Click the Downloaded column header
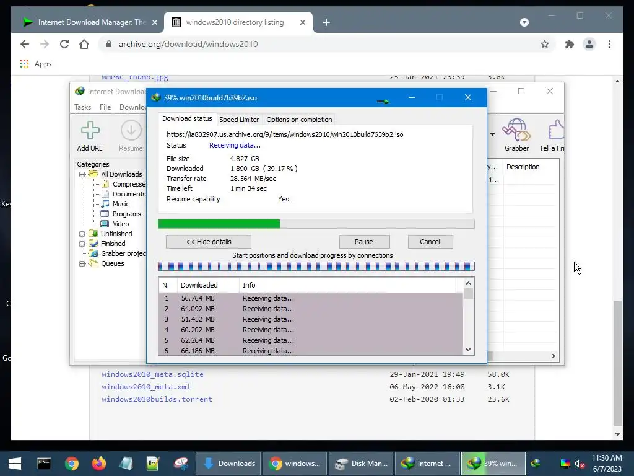Screen dimensions: 634x476 pos(208,285)
